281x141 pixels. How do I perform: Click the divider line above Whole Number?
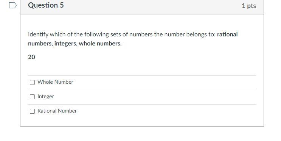tap(142, 76)
